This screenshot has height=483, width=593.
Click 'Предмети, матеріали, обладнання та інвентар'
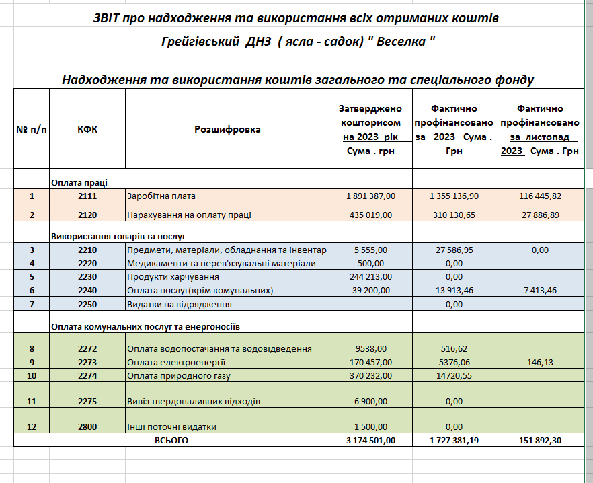click(227, 250)
